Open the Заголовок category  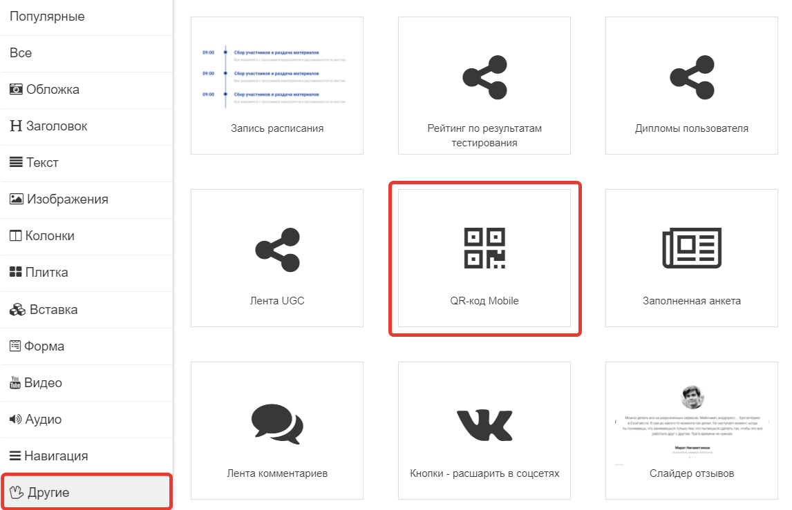click(x=87, y=126)
